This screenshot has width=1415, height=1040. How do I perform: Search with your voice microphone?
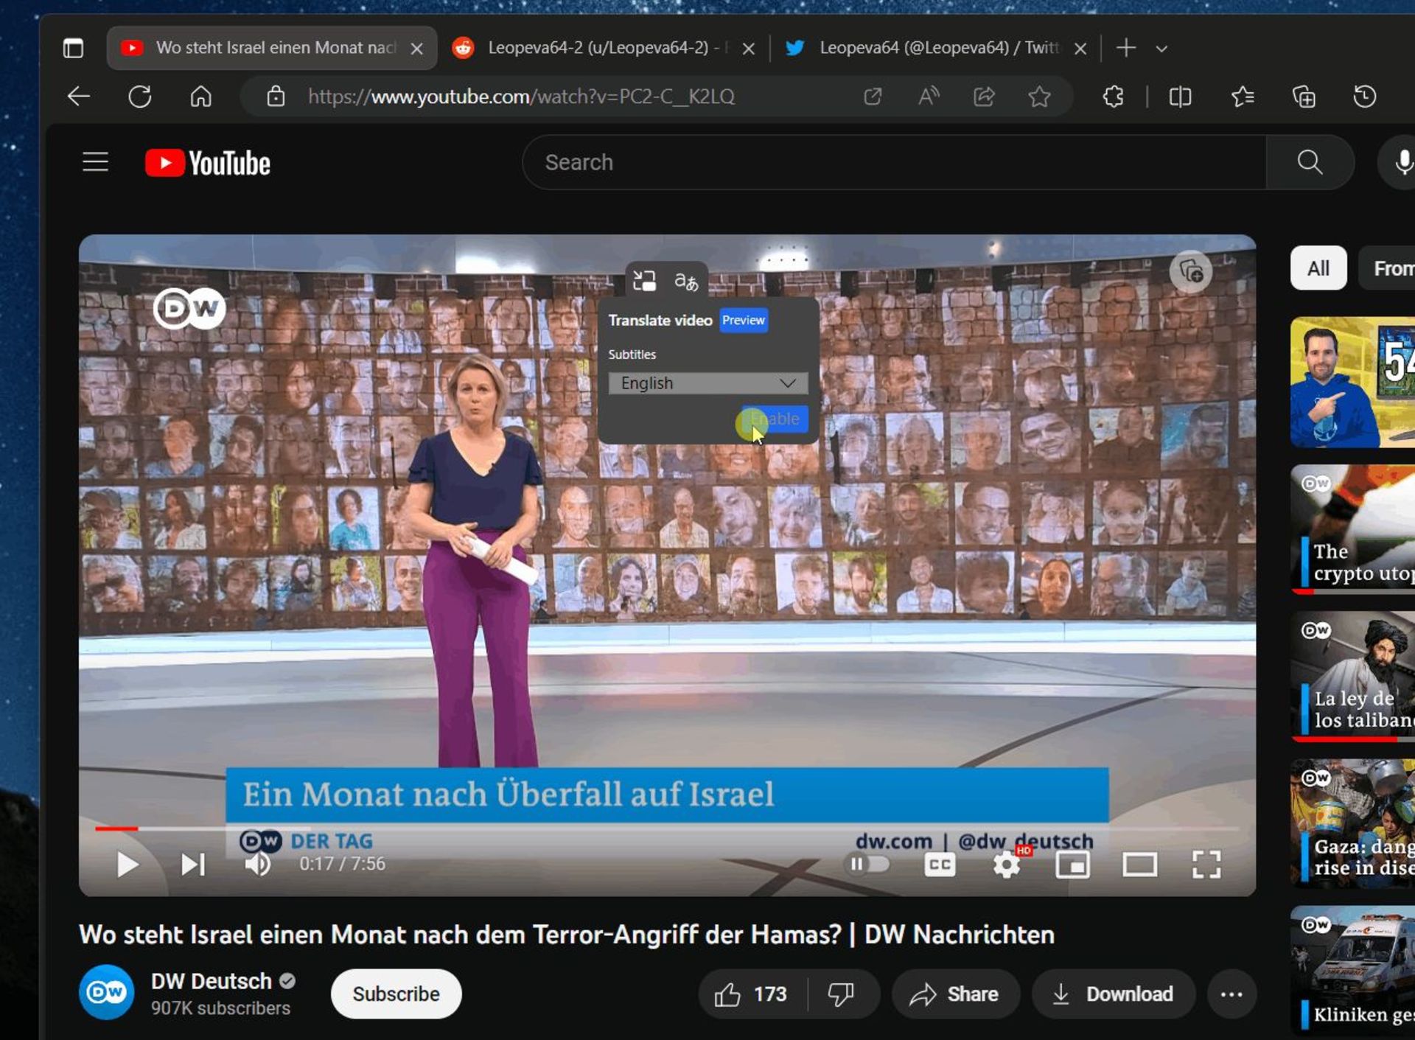[1402, 162]
